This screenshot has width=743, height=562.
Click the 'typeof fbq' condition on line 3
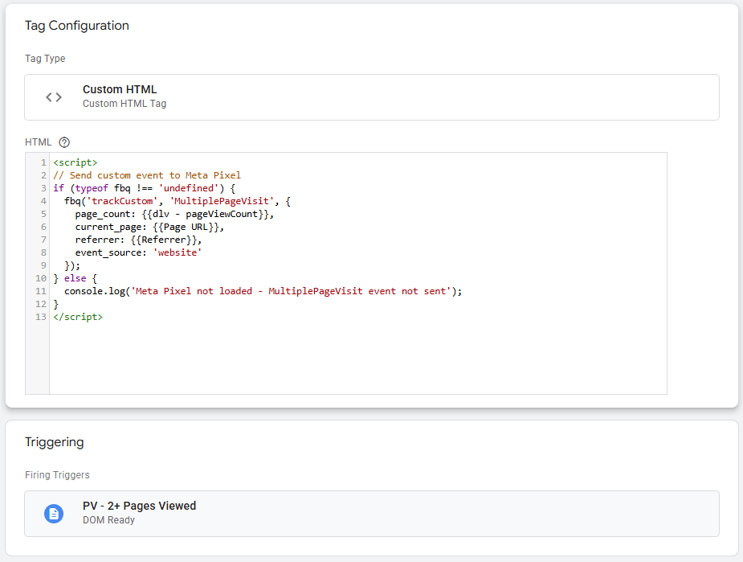click(103, 188)
